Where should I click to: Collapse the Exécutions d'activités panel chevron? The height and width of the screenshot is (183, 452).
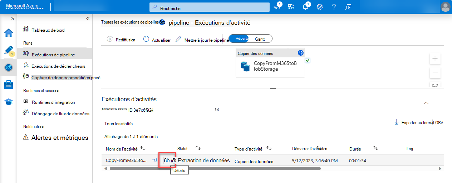point(426,103)
